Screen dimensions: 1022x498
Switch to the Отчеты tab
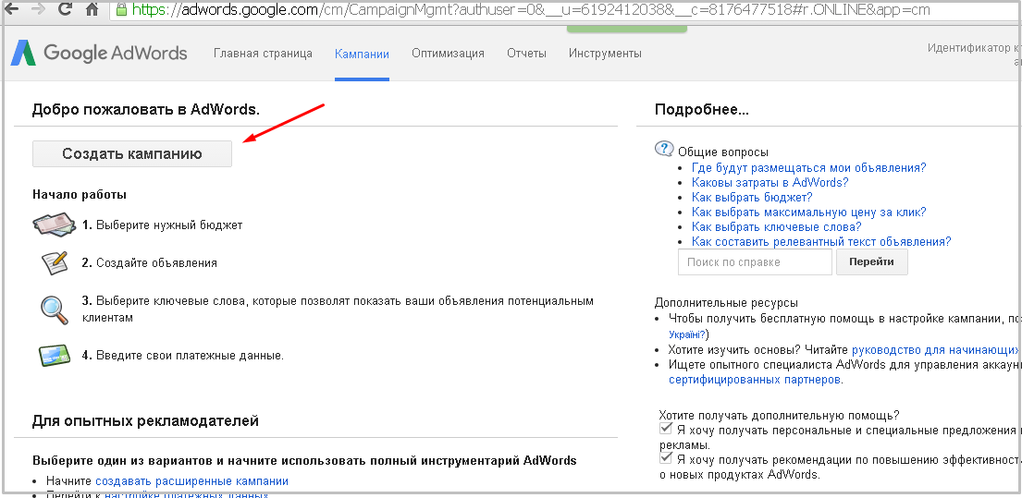point(526,54)
